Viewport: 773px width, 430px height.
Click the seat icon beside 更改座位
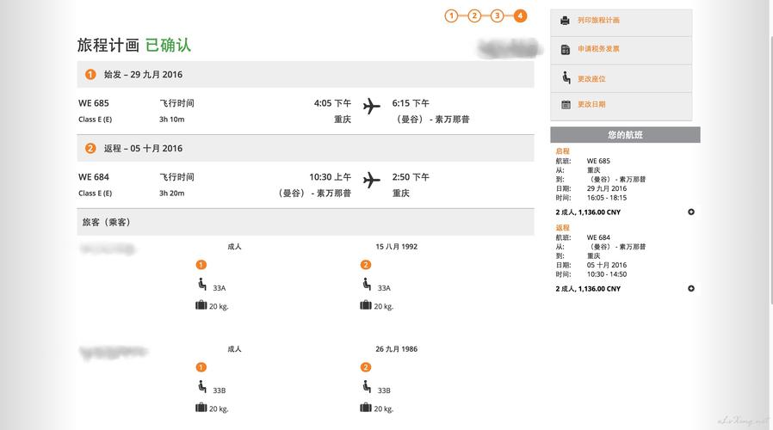[x=566, y=77]
